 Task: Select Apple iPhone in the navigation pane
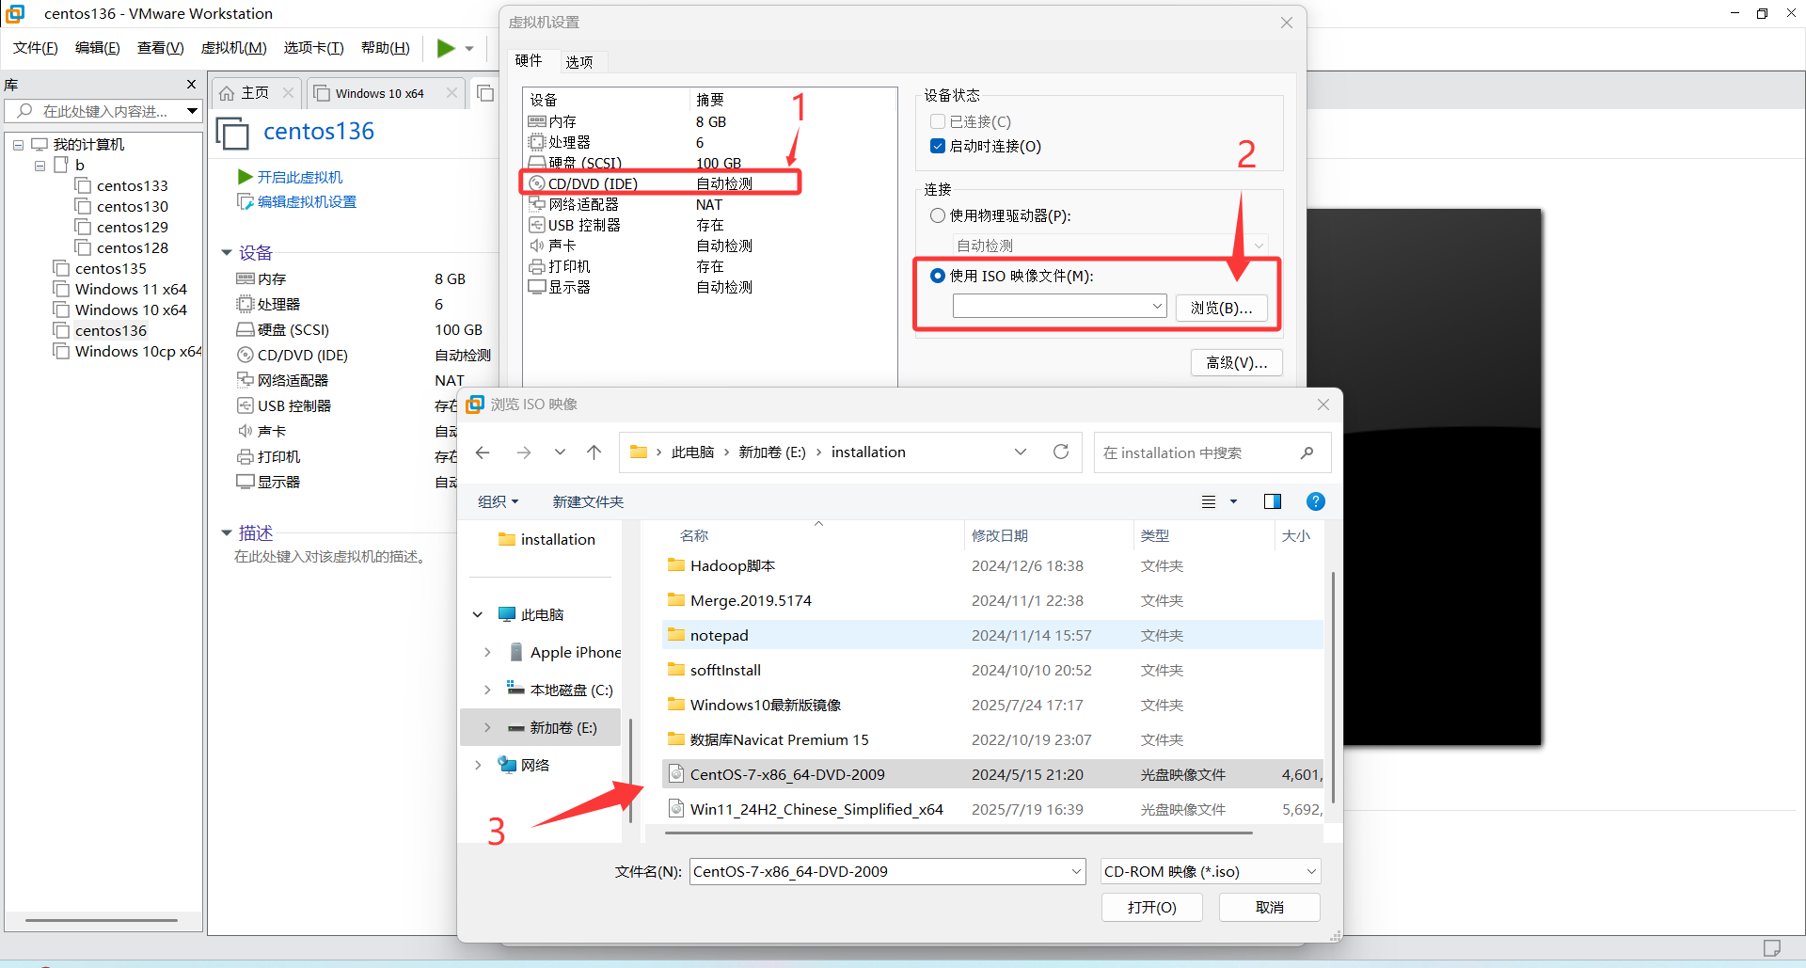coord(564,653)
